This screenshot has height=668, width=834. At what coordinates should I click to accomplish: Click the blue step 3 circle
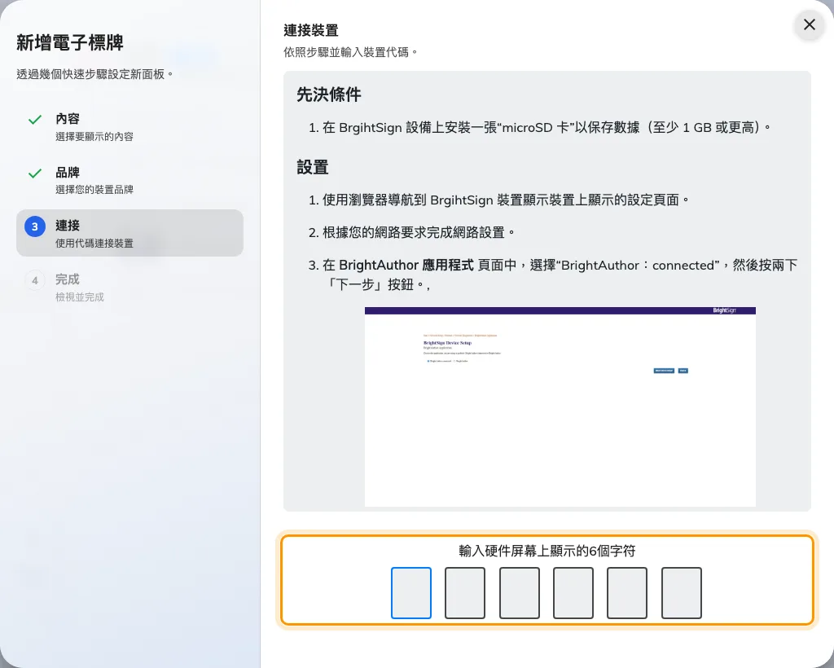[x=35, y=226]
